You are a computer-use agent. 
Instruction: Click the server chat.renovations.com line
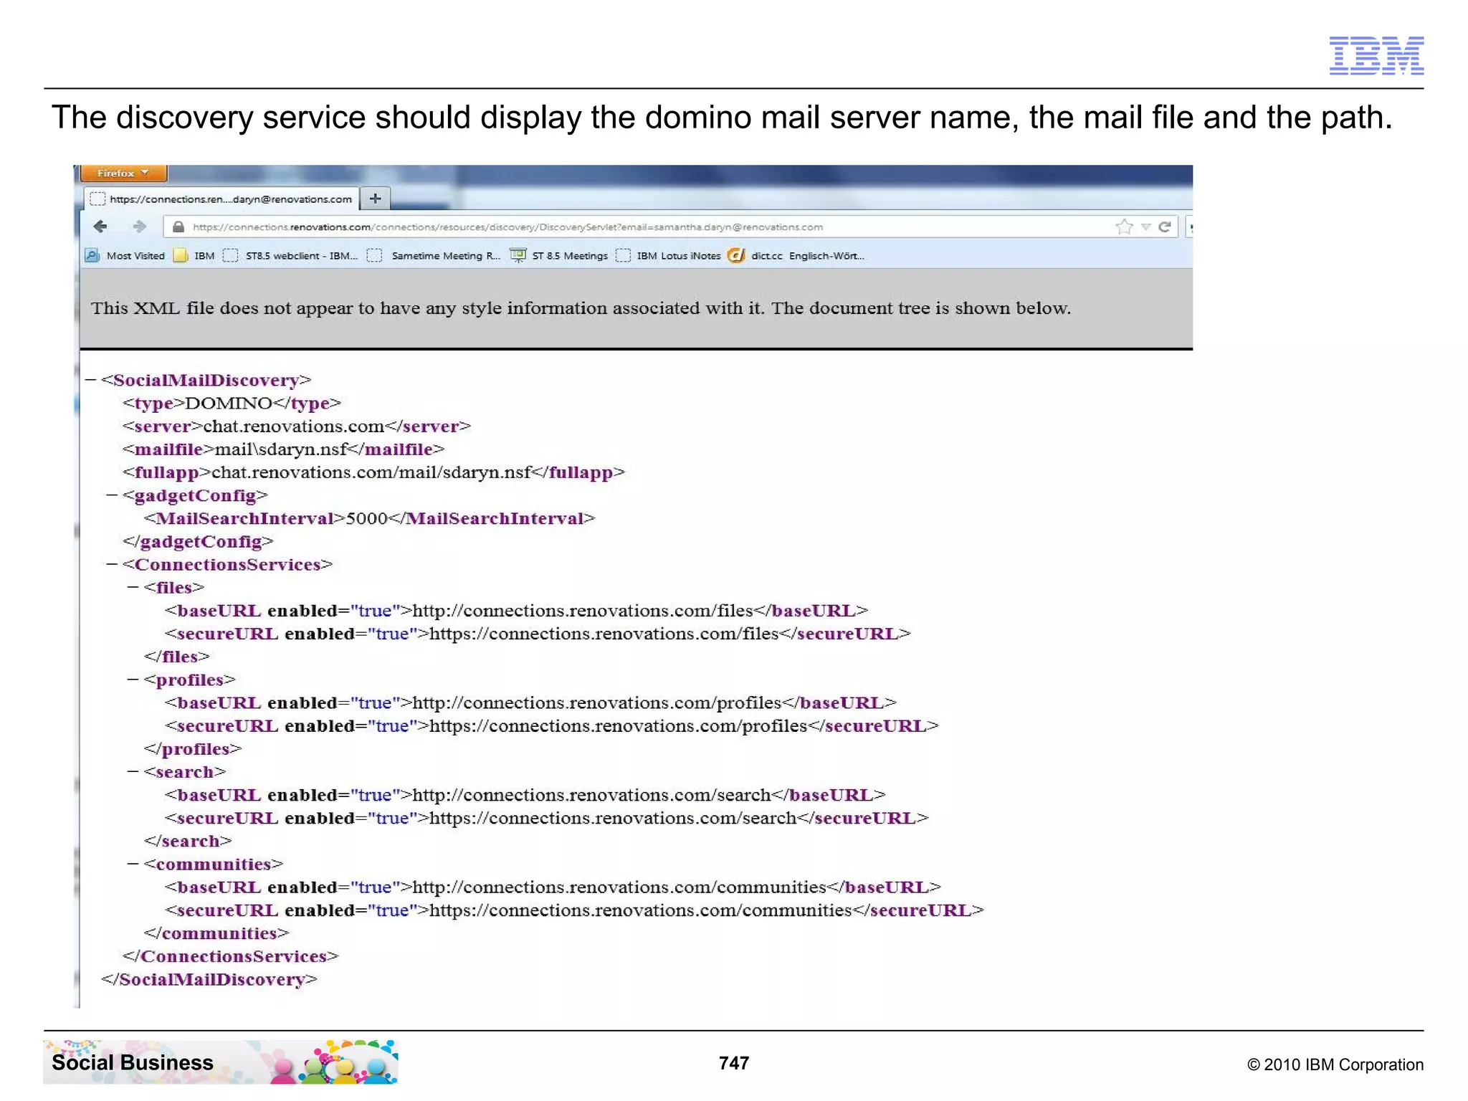click(x=297, y=426)
